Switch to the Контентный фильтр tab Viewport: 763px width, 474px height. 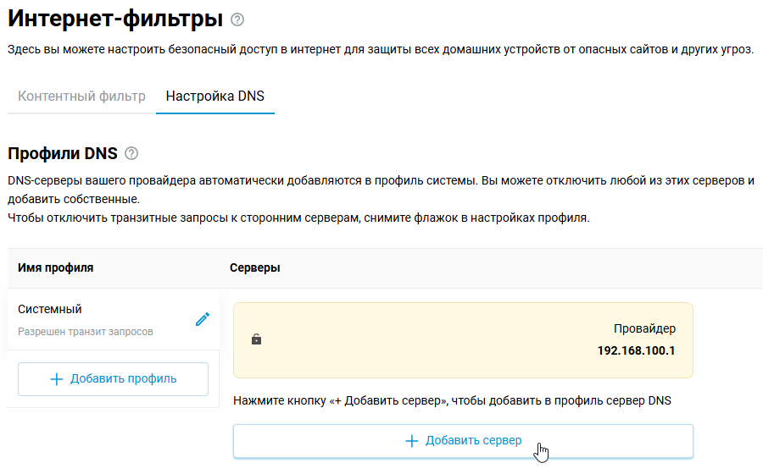(81, 96)
